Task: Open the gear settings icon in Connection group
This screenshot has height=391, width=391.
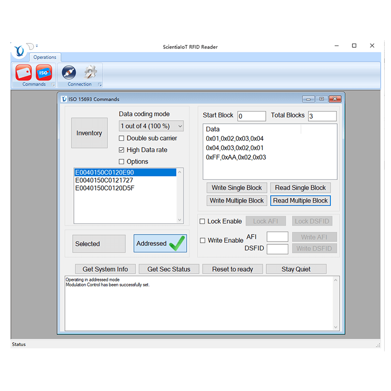Action: [90, 72]
